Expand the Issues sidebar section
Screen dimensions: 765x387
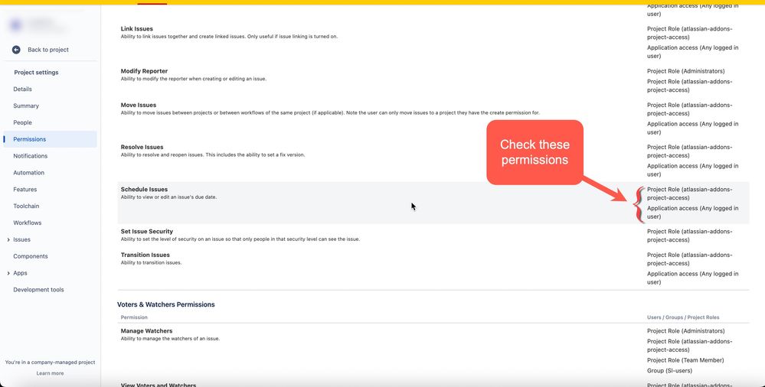click(x=8, y=240)
